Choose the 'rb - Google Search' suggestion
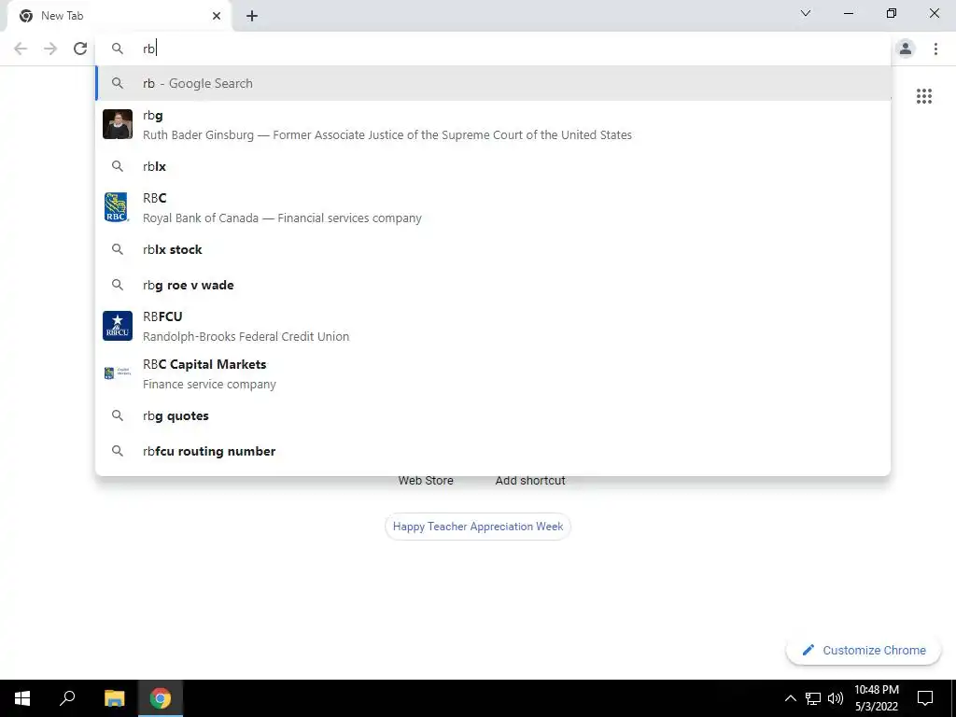956x717 pixels. coord(493,83)
